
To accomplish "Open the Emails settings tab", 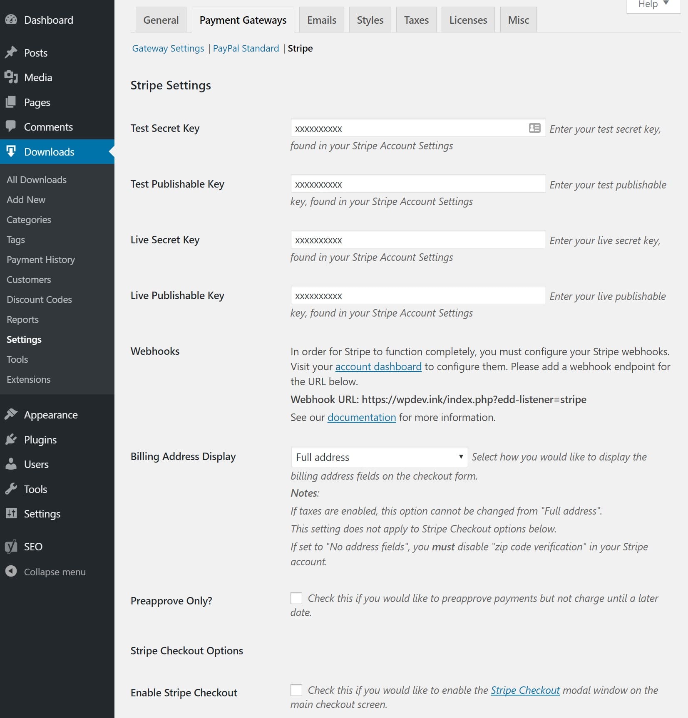I will coord(321,19).
